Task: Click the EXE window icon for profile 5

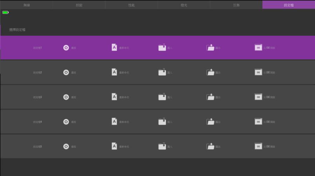Action: 258,146
